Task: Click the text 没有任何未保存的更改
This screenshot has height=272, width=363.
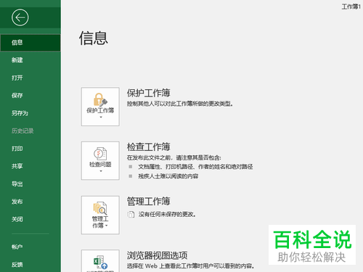Action: pyautogui.click(x=167, y=214)
